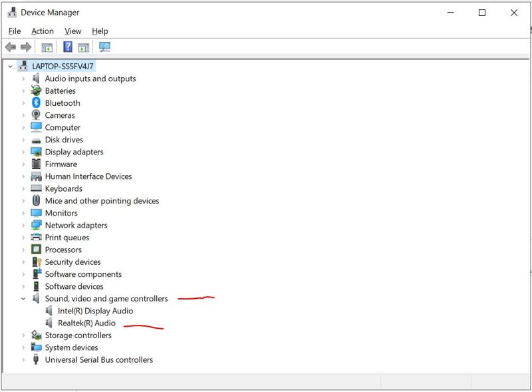Click the Security devices key icon
532x392 pixels.
tap(37, 262)
